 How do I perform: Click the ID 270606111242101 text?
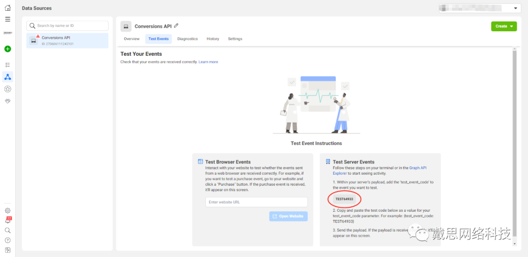click(58, 44)
